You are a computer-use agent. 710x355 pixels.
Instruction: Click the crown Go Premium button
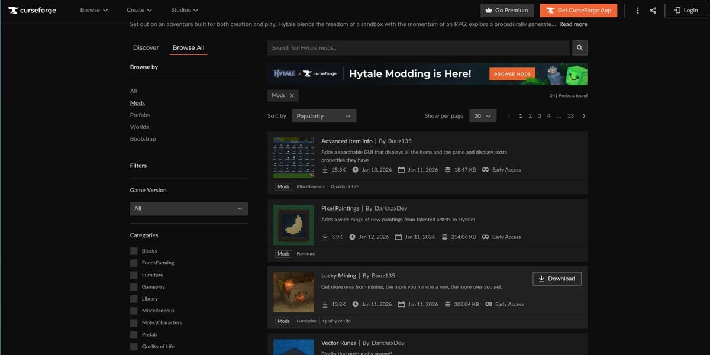click(506, 10)
